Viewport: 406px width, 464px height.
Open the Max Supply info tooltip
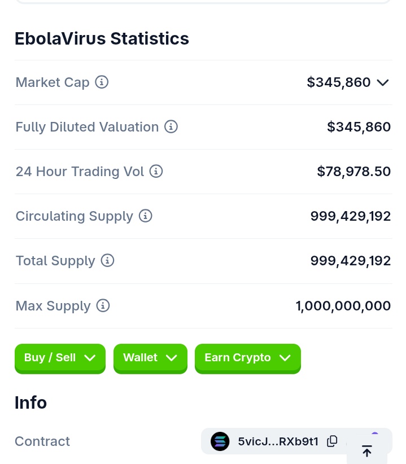coord(103,305)
